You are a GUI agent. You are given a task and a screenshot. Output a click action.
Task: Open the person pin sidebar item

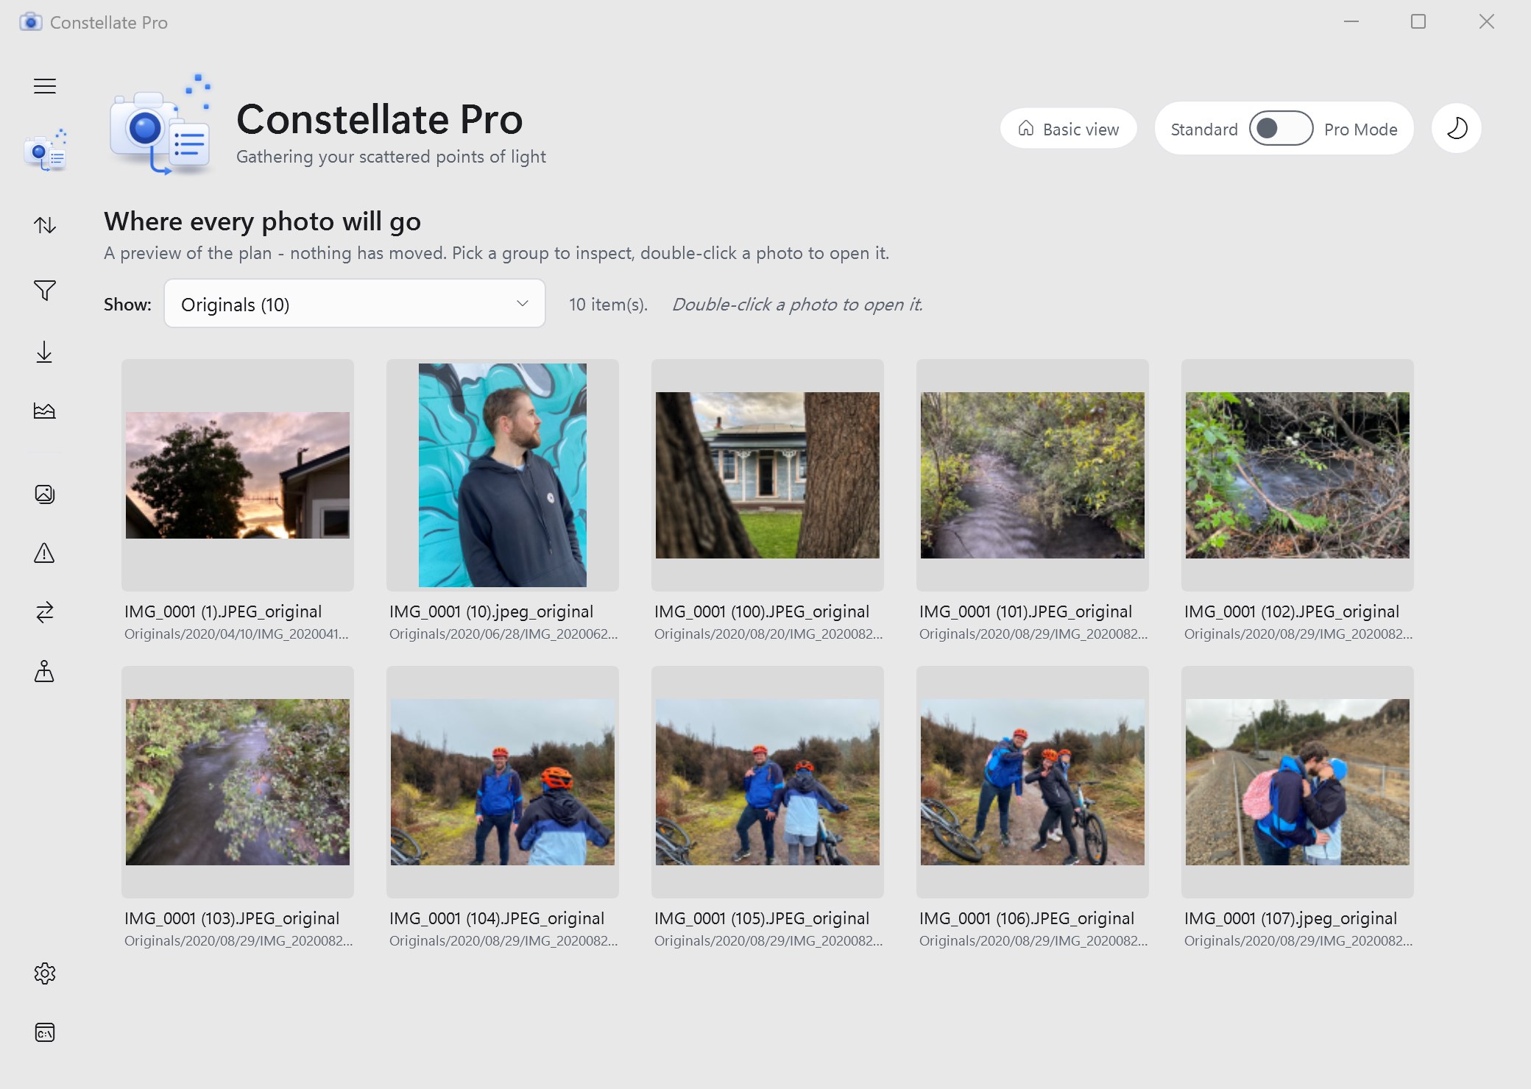tap(45, 671)
